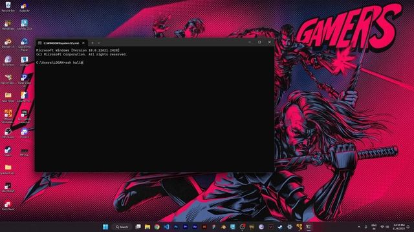Click the Microsoft Windows version line
Screen dimensions: 414x232
tap(78, 50)
